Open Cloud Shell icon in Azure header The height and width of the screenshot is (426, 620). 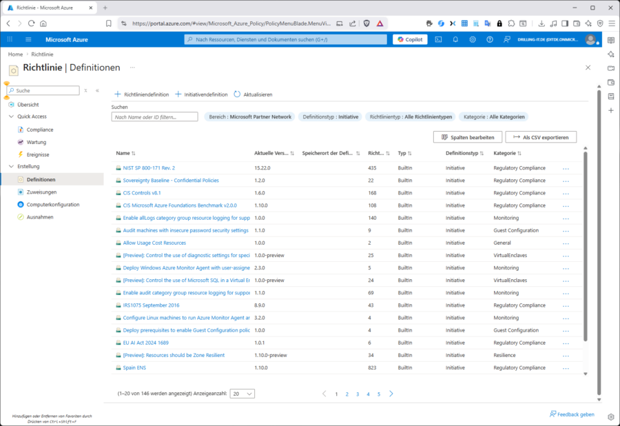[438, 39]
